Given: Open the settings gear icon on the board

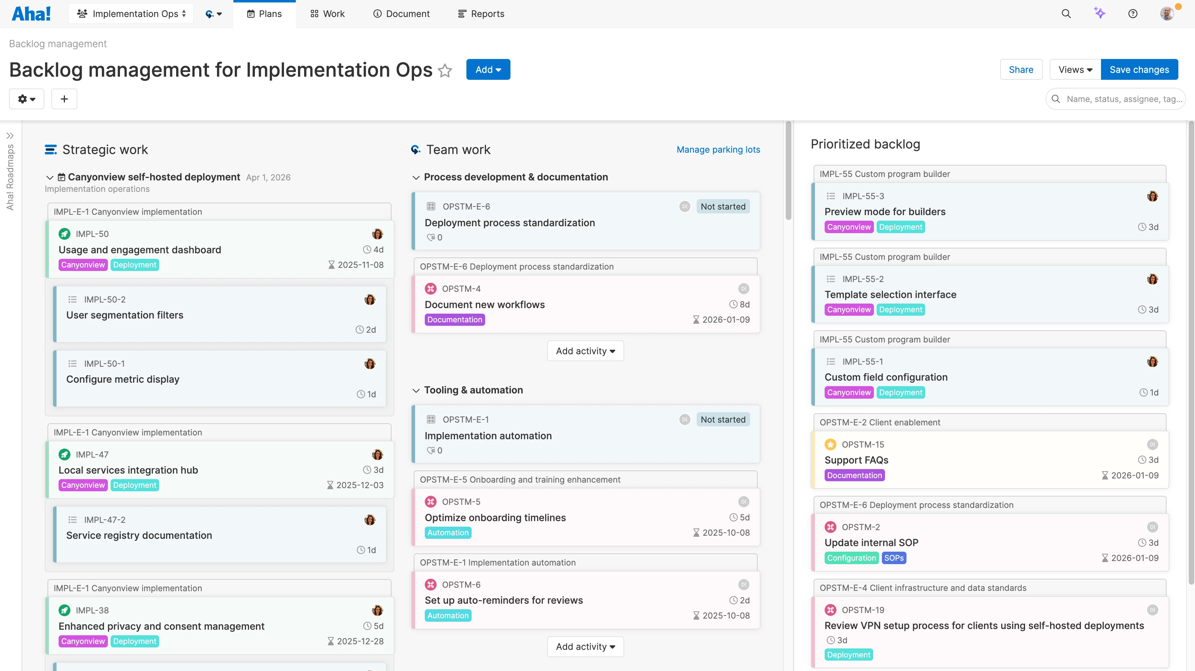Looking at the screenshot, I should [x=26, y=99].
